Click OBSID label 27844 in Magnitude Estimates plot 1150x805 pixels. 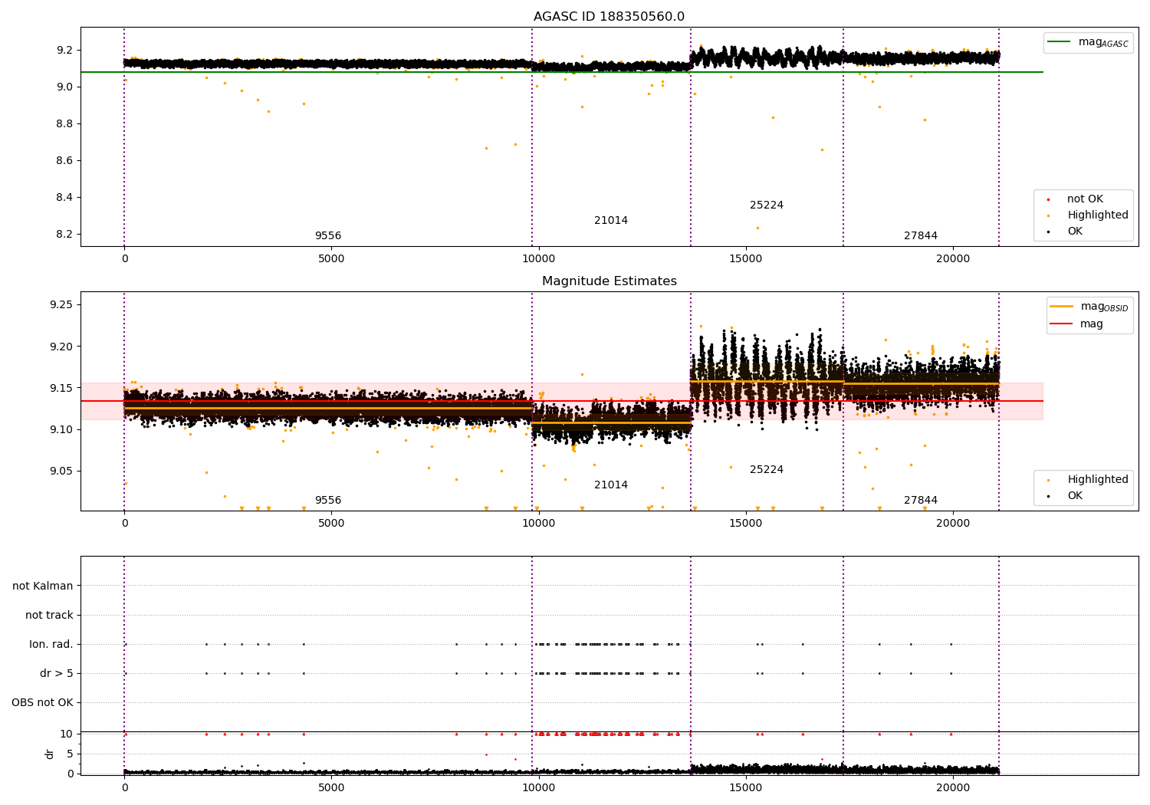point(921,501)
